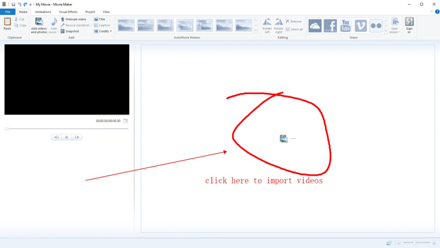
Task: Open the File menu
Action: (7, 12)
